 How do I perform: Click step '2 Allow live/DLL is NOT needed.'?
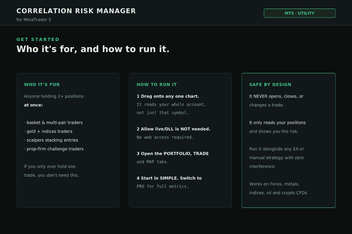coord(173,129)
